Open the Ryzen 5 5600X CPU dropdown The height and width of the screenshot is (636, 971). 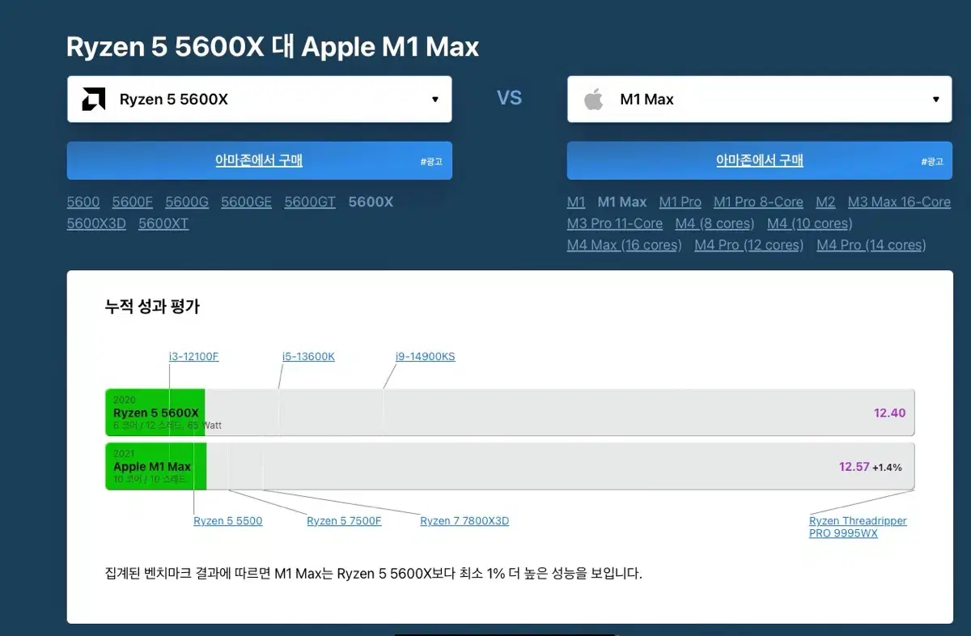pos(259,100)
